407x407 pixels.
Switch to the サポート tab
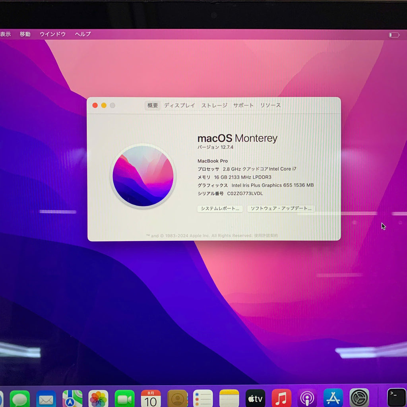[244, 105]
